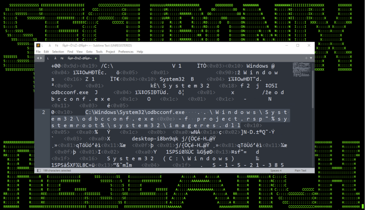
Task: Open the Spaces: 4 indentation selector
Action: click(x=276, y=170)
